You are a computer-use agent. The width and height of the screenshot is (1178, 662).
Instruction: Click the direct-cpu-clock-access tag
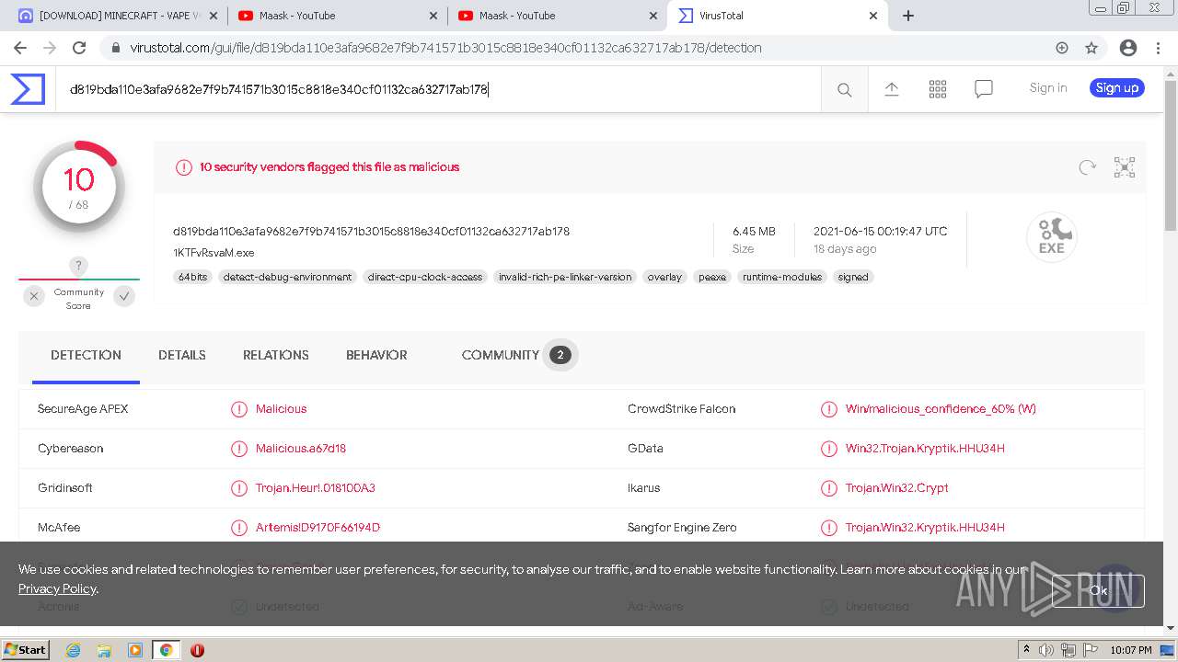[x=425, y=277]
